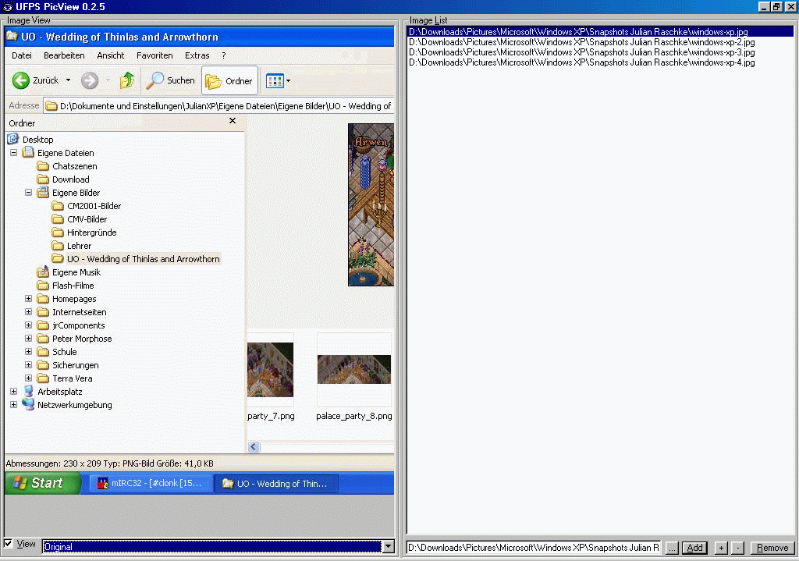Select the Lehrer folder
Image resolution: width=799 pixels, height=561 pixels.
[79, 246]
